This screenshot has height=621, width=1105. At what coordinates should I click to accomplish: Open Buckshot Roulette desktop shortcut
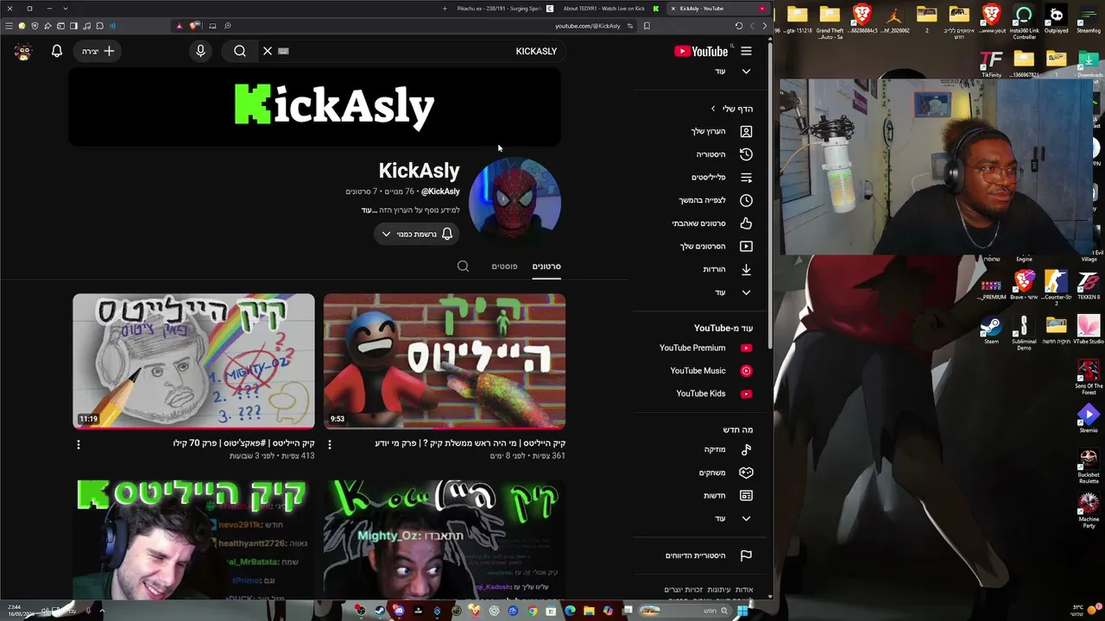[x=1089, y=466]
